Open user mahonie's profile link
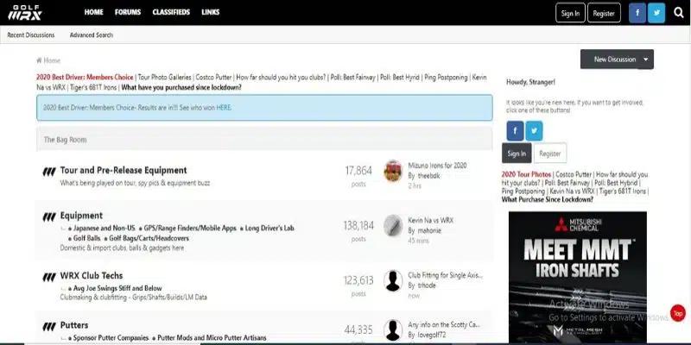Screen dimensions: 691x345 [x=429, y=230]
